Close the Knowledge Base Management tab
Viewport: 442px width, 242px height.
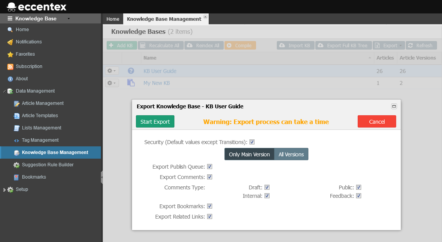[x=206, y=17]
